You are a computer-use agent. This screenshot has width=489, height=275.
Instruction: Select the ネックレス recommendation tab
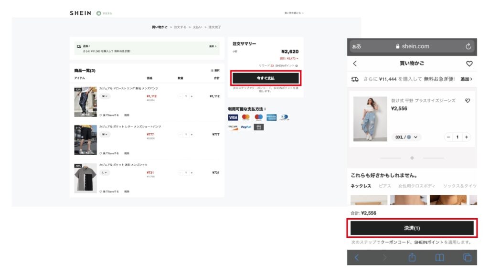click(x=361, y=186)
